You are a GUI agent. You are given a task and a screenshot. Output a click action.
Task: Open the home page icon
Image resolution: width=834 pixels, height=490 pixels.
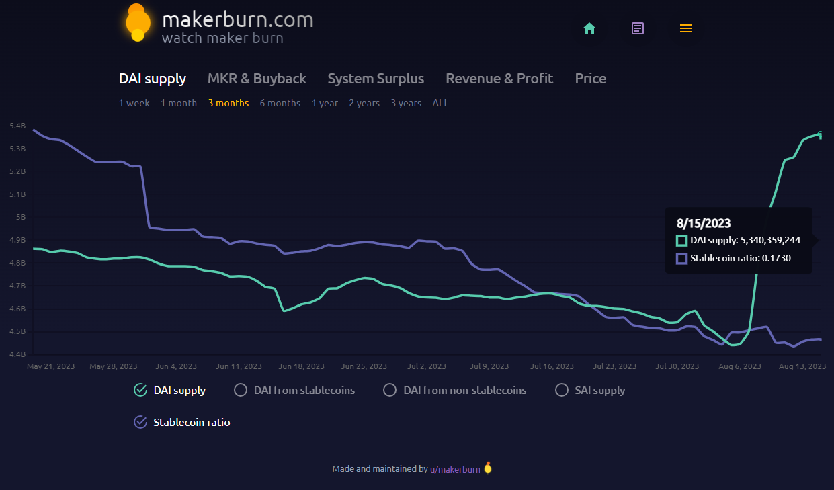tap(589, 28)
